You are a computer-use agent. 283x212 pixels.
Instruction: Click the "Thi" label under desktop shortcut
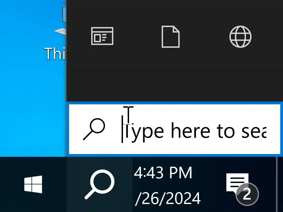[55, 54]
